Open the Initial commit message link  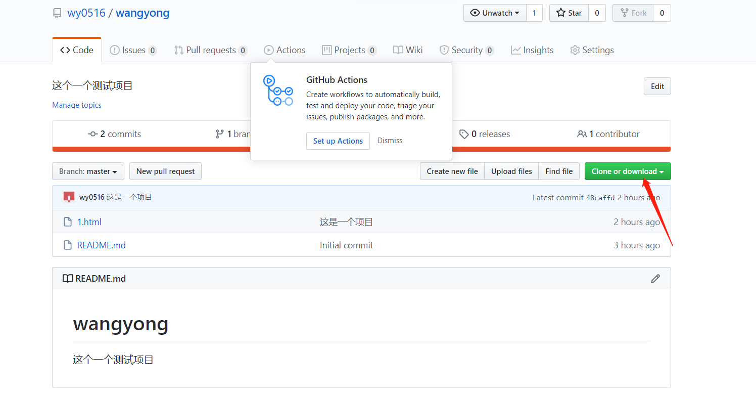tap(347, 245)
